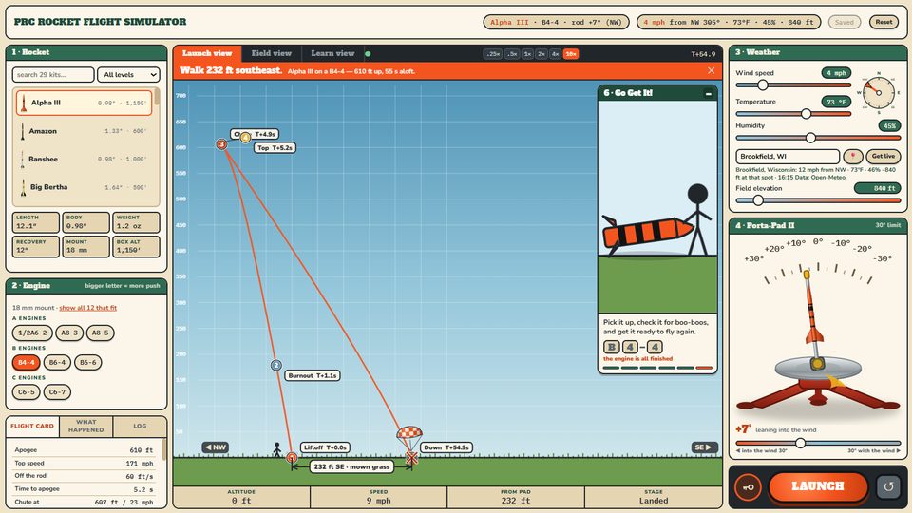Click the Burnout marker number 2
The width and height of the screenshot is (912, 513).
[275, 365]
